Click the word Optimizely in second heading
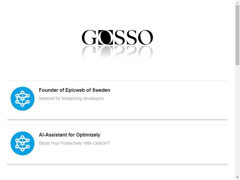Image resolution: width=240 pixels, height=180 pixels. click(x=88, y=135)
